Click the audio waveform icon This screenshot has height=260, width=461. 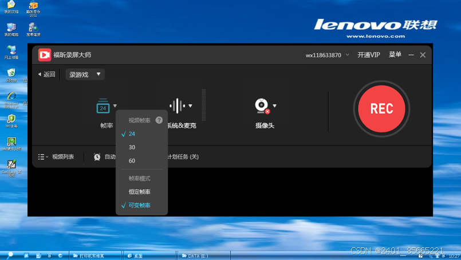[178, 106]
